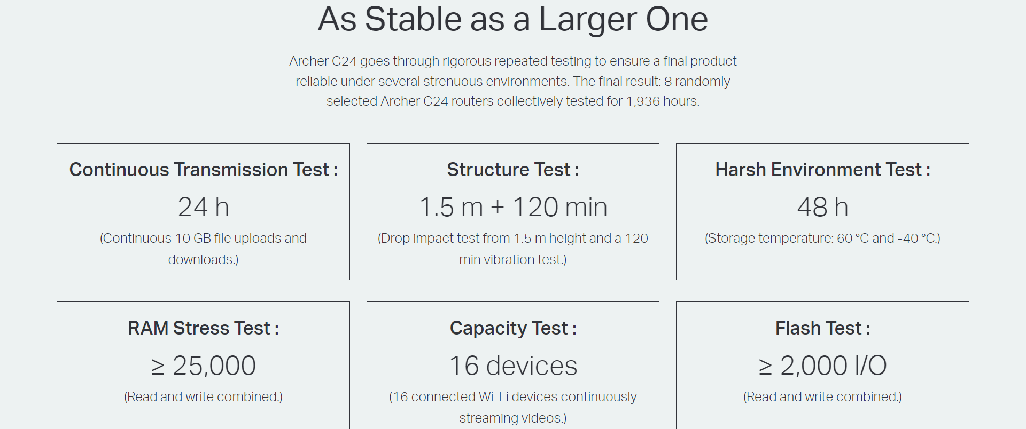The height and width of the screenshot is (429, 1026).
Task: Click the '≥ 25,000' value
Action: pyautogui.click(x=203, y=366)
